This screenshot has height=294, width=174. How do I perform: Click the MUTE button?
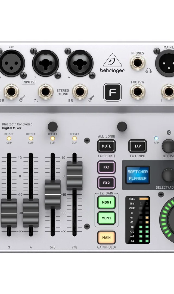point(106,146)
